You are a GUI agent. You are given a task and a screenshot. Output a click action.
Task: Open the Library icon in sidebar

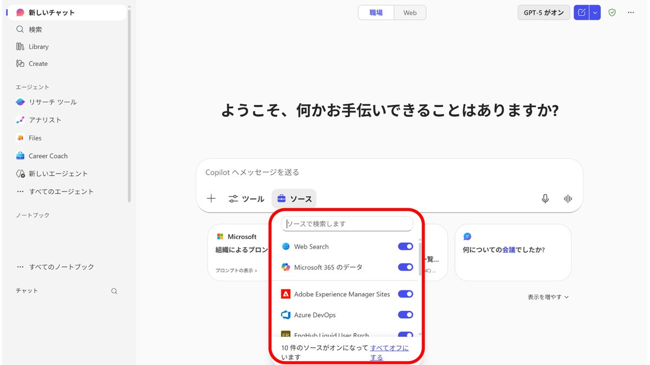(20, 47)
